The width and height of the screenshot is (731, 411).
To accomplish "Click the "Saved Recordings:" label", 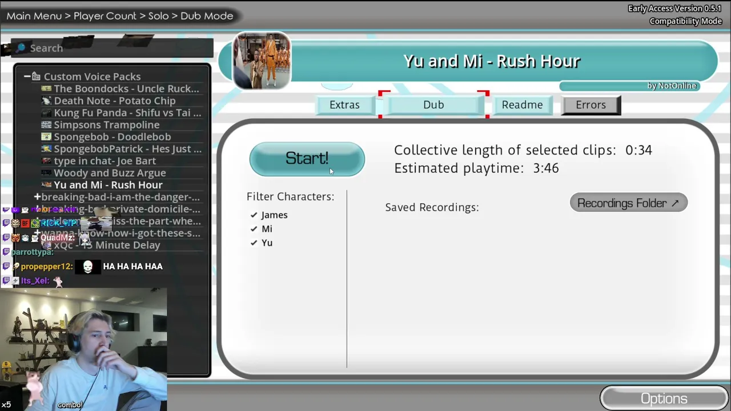I will [432, 207].
